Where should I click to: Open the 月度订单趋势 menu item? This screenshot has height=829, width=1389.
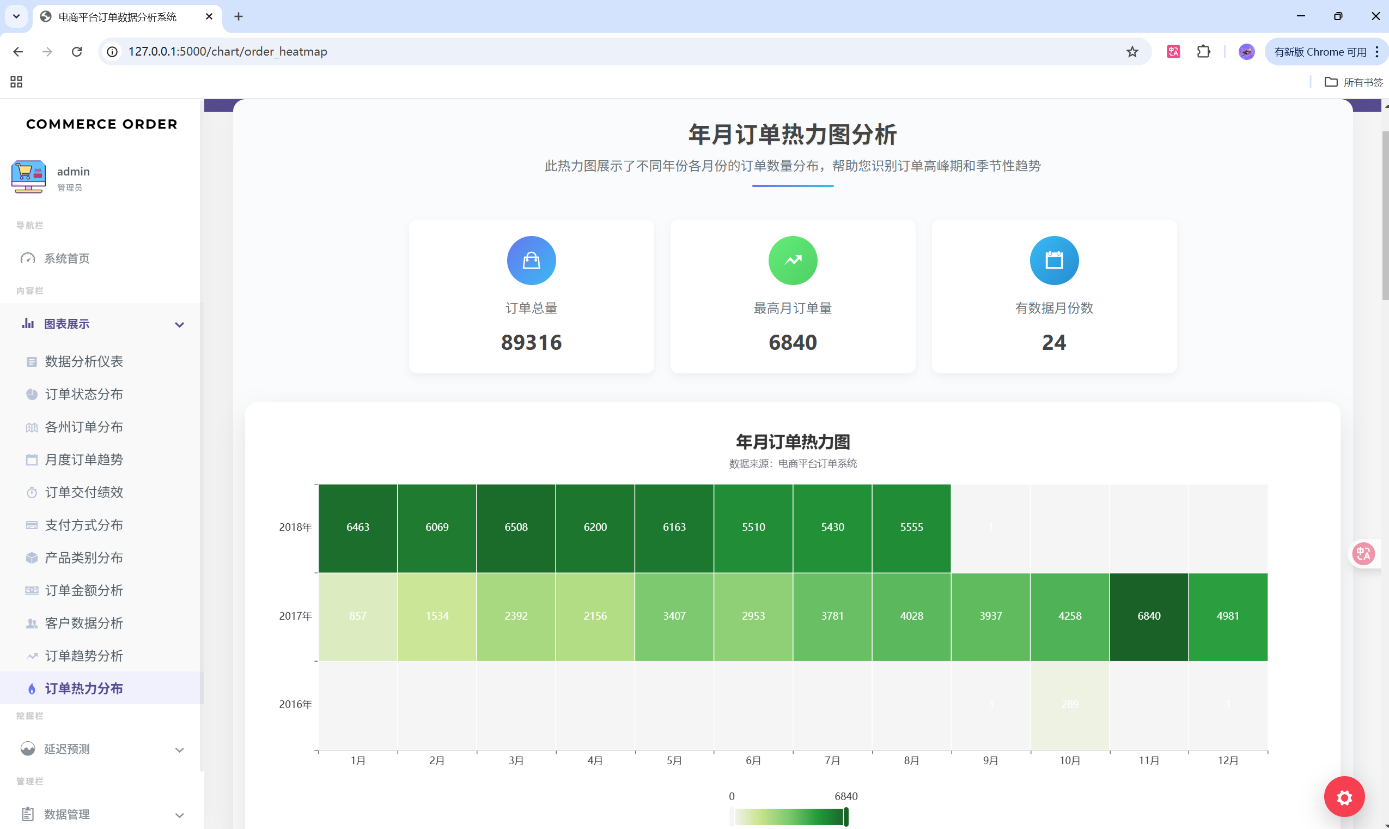[x=84, y=460]
